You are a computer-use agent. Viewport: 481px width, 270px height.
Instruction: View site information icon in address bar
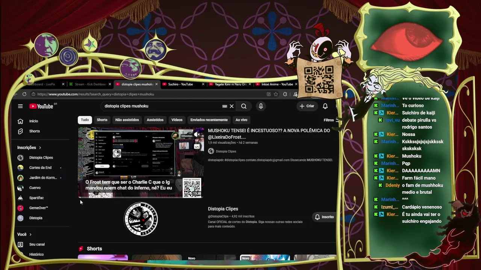coord(33,94)
